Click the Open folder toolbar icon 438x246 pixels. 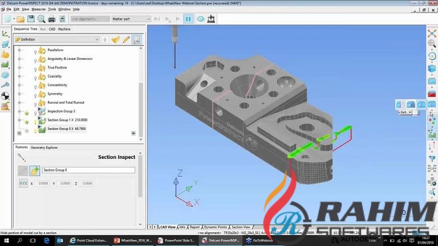[x=21, y=19]
